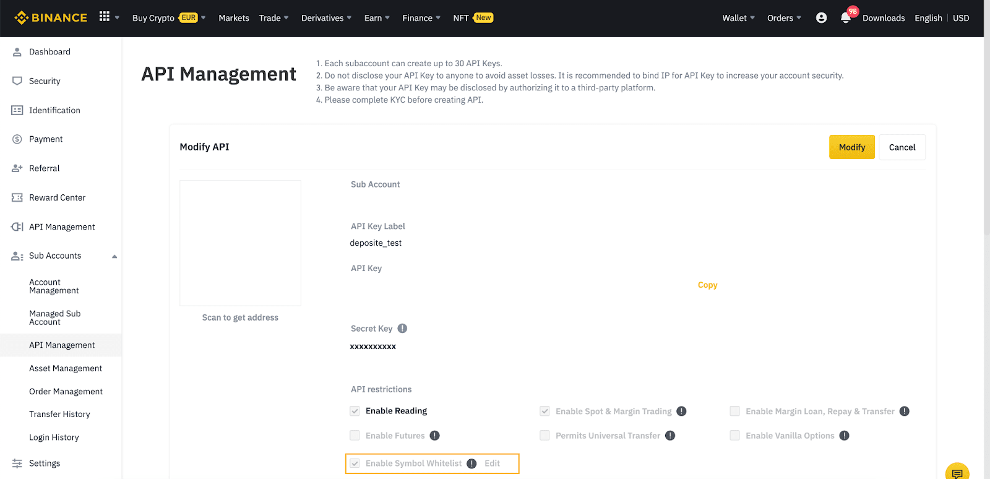Open Order Management in sidebar

coord(66,392)
